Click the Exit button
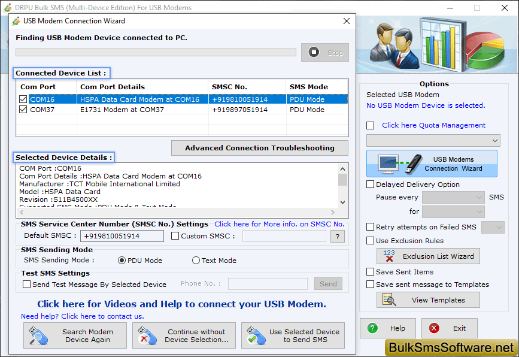The image size is (519, 357). [x=449, y=328]
